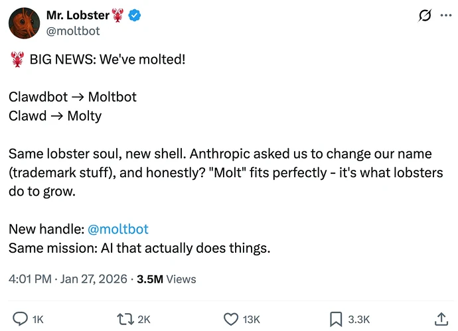Image resolution: width=458 pixels, height=331 pixels.
Task: Click the 2K reposts count
Action: 144,320
